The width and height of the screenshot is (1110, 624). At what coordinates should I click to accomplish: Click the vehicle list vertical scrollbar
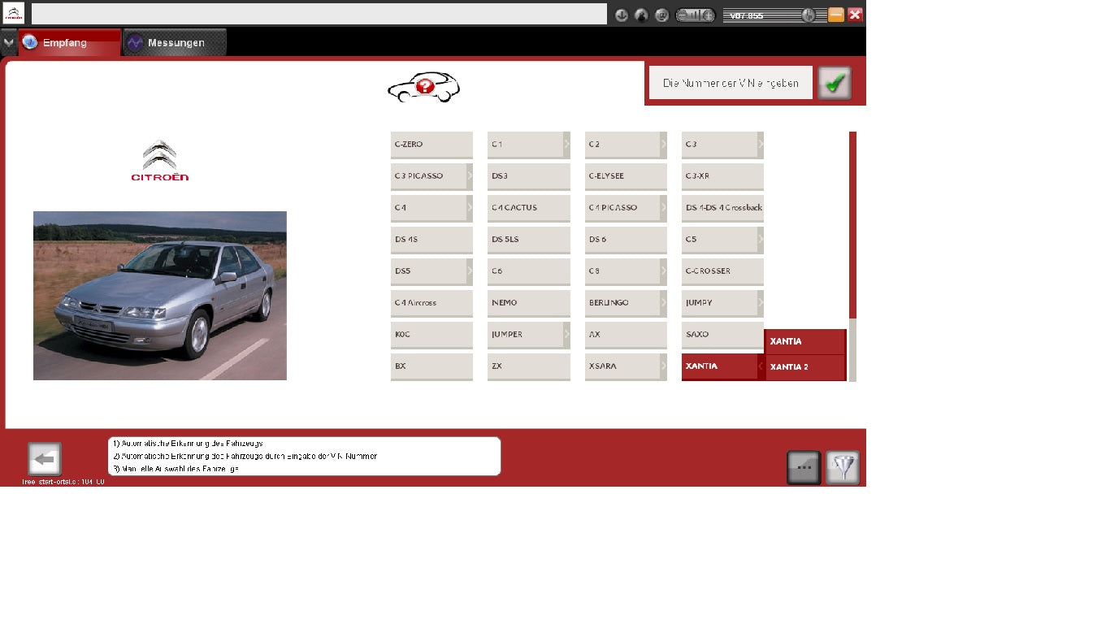[x=852, y=244]
